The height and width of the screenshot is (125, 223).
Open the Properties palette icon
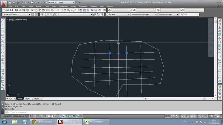point(80,10)
